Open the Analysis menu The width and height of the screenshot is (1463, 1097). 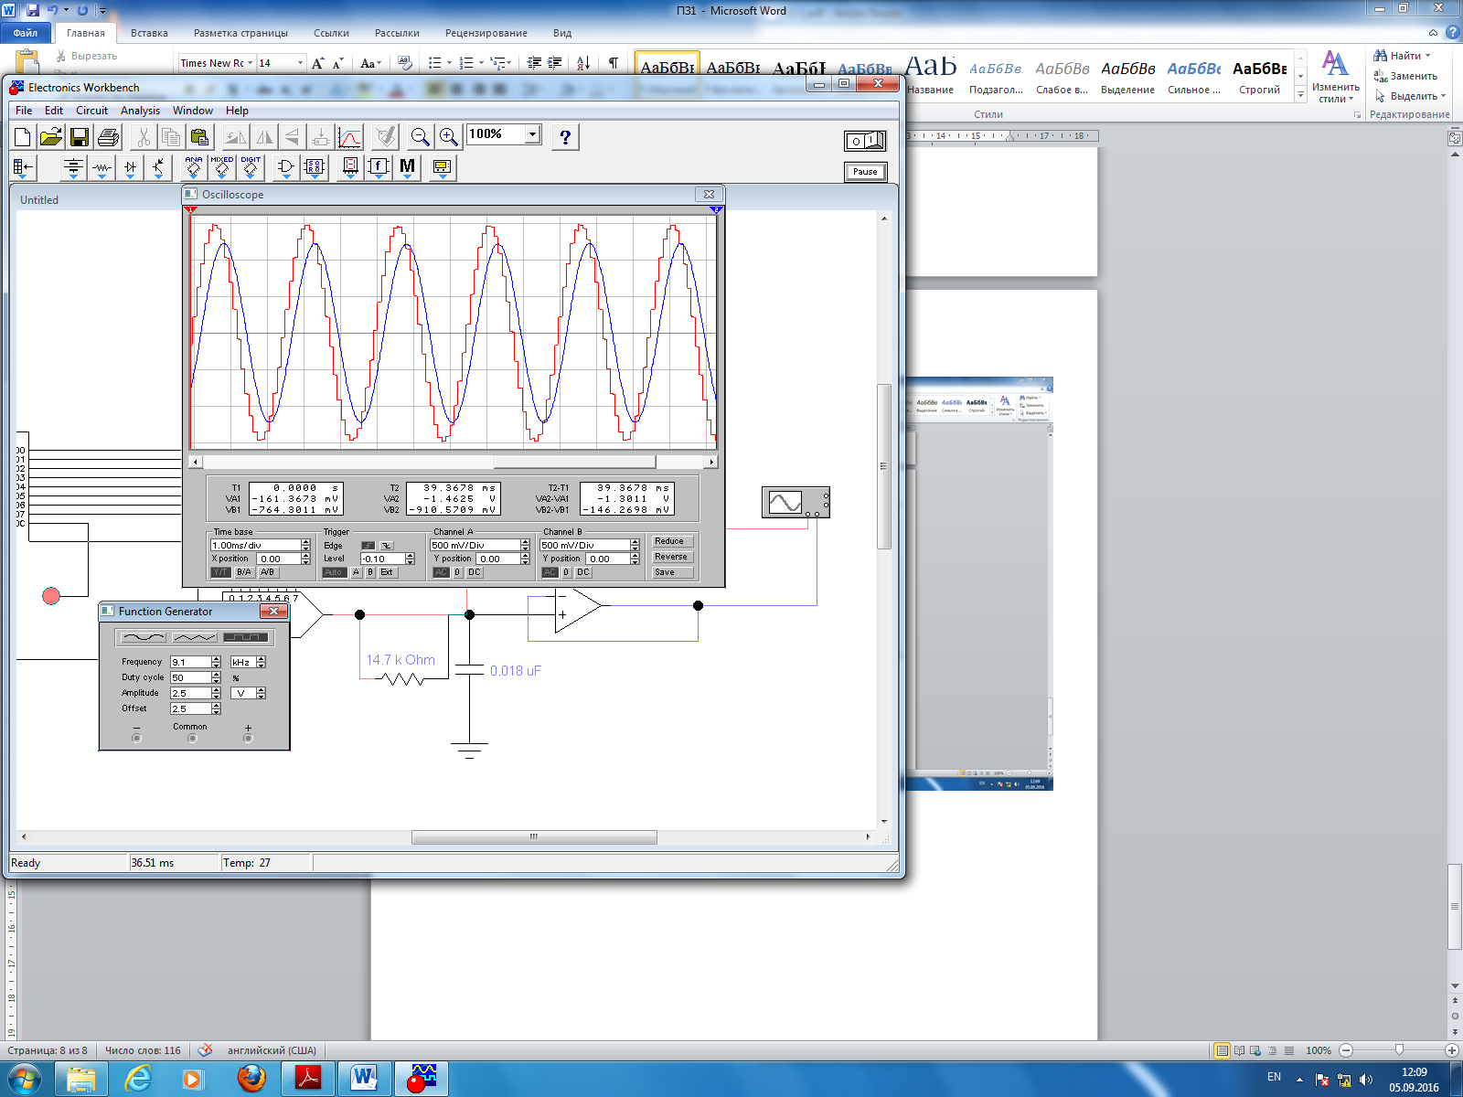click(x=140, y=111)
